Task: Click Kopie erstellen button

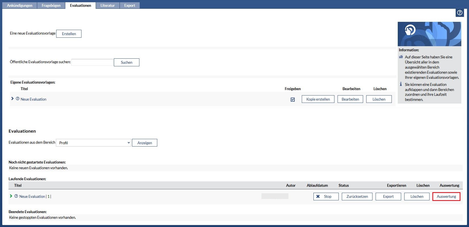Action: pos(318,99)
